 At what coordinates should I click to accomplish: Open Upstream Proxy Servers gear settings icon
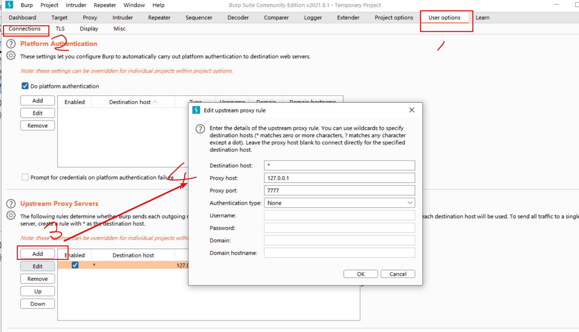coord(11,216)
